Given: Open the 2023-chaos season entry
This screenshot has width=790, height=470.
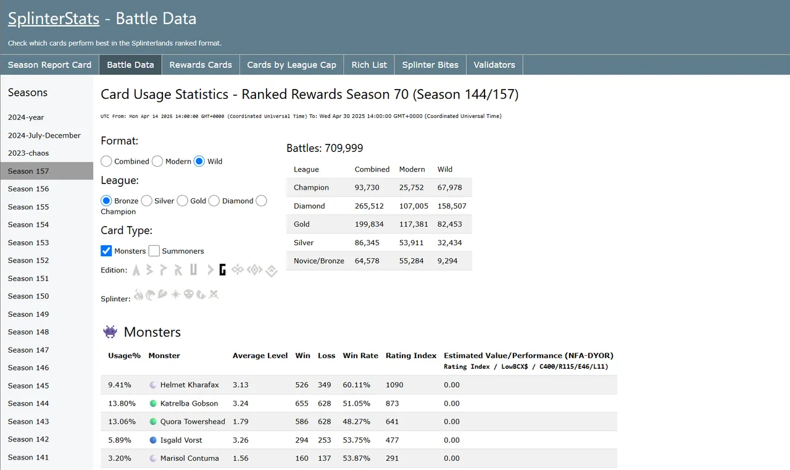Looking at the screenshot, I should pyautogui.click(x=47, y=153).
